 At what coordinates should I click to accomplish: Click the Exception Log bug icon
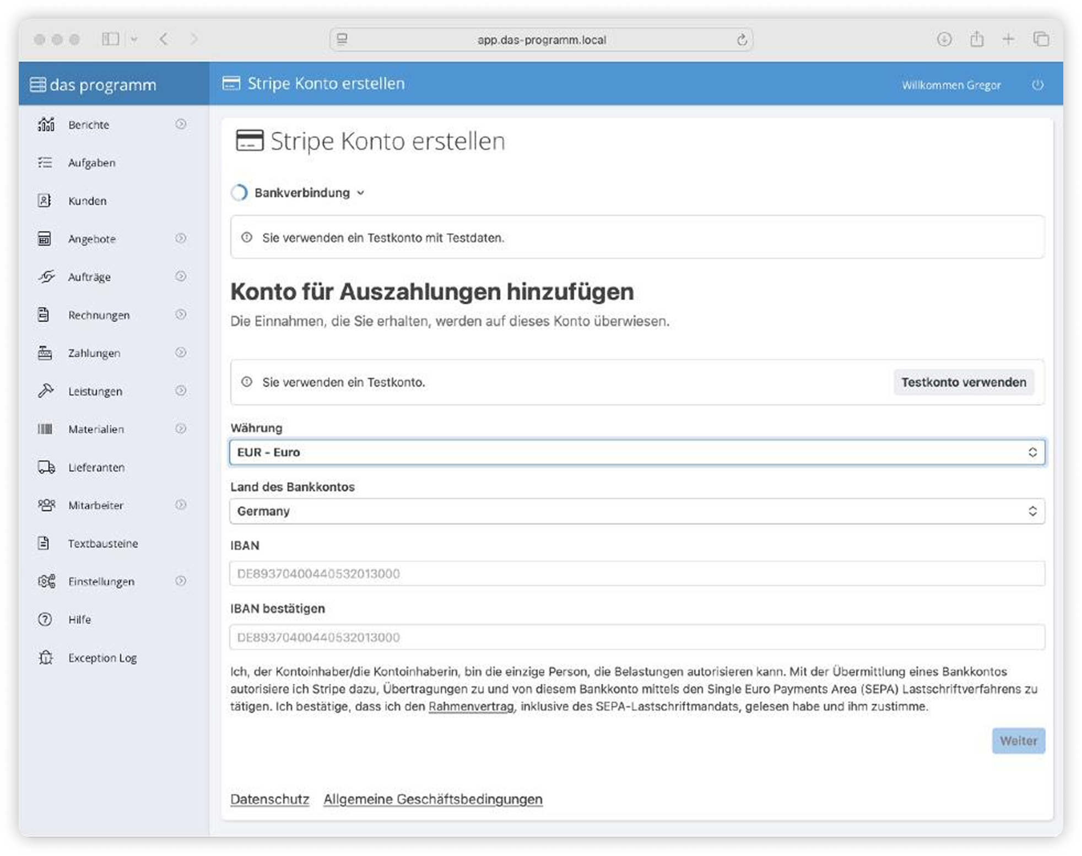coord(46,658)
